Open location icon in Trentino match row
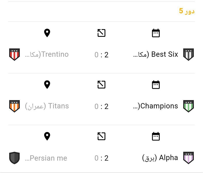The height and width of the screenshot is (173, 203). (x=47, y=33)
